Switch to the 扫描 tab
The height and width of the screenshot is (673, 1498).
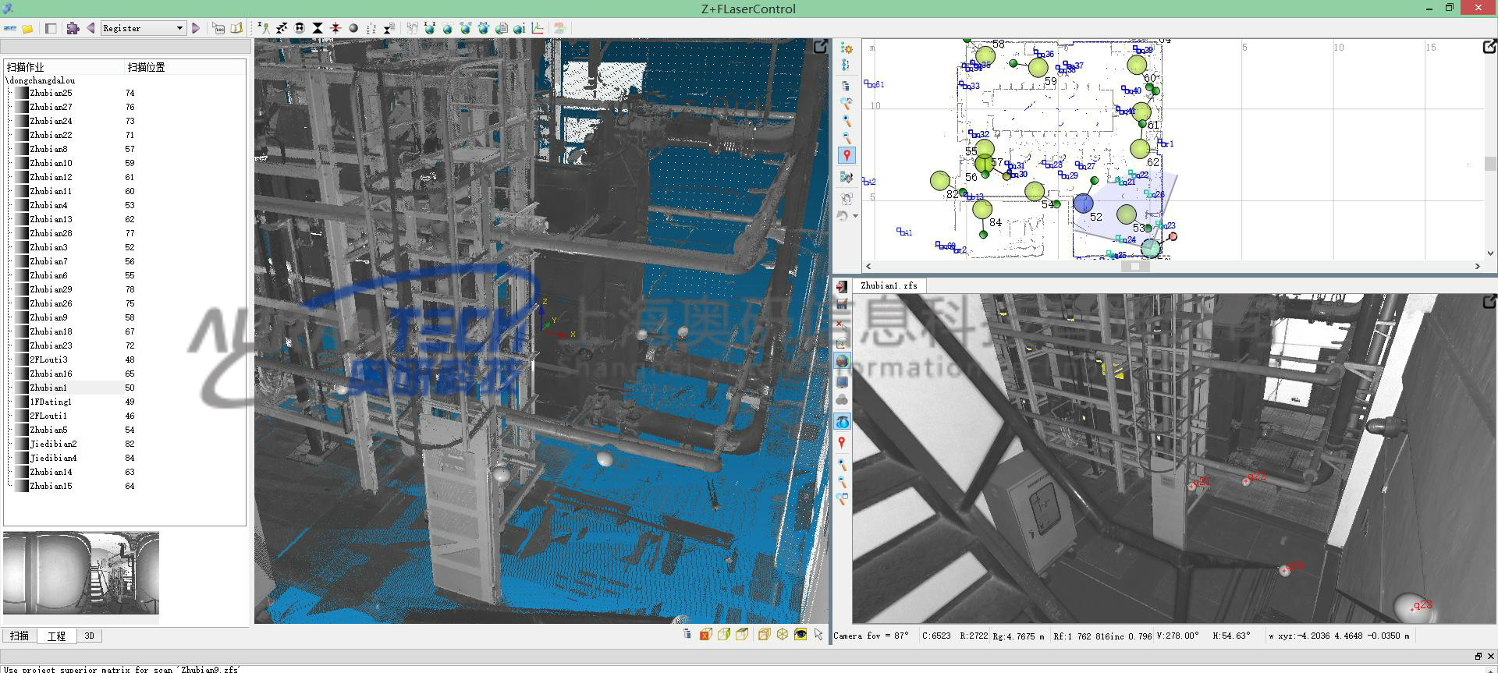pos(20,636)
